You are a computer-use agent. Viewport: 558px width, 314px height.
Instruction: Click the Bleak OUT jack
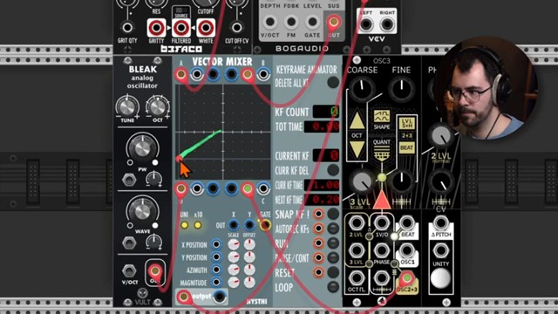coord(155,271)
